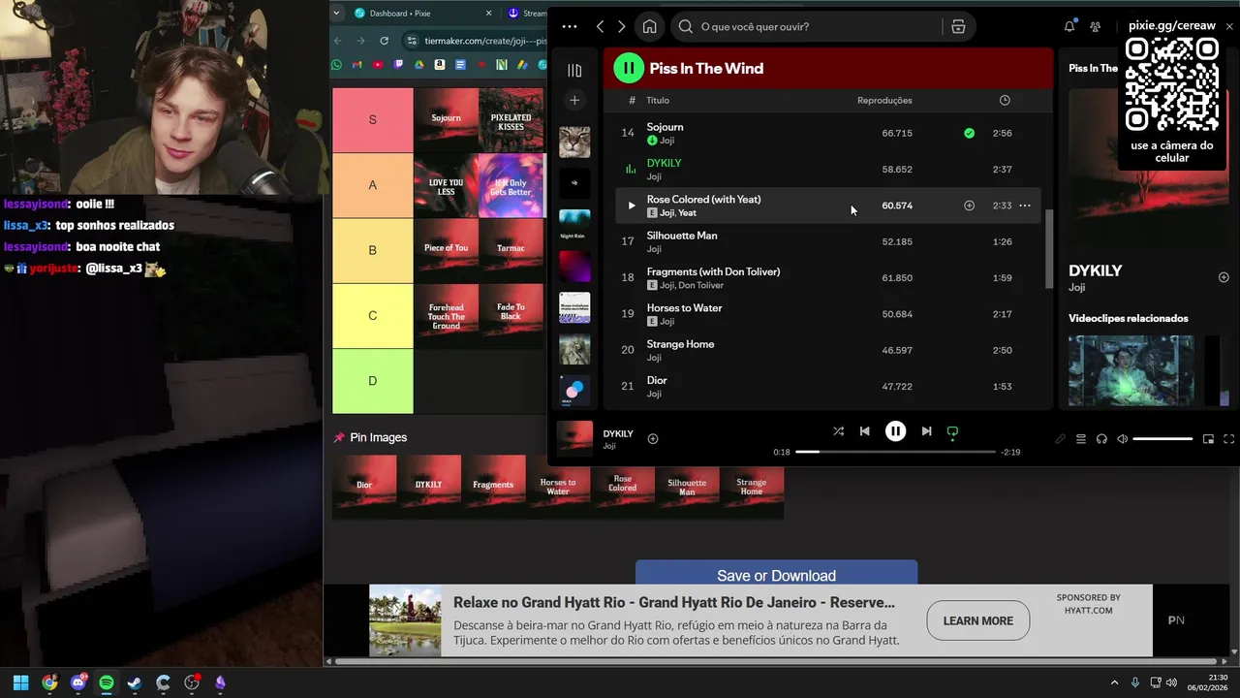Open Yeat artist link under Rose Colored

(x=687, y=213)
